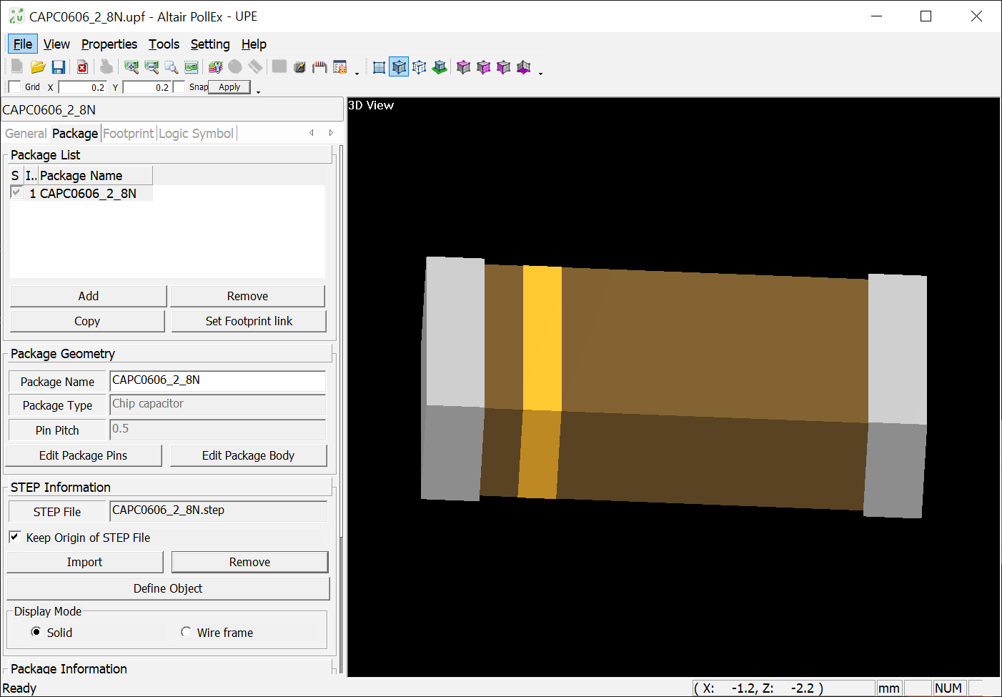Viewport: 1002px width, 697px height.
Task: Click the zoom fit picture icon
Action: [x=192, y=66]
